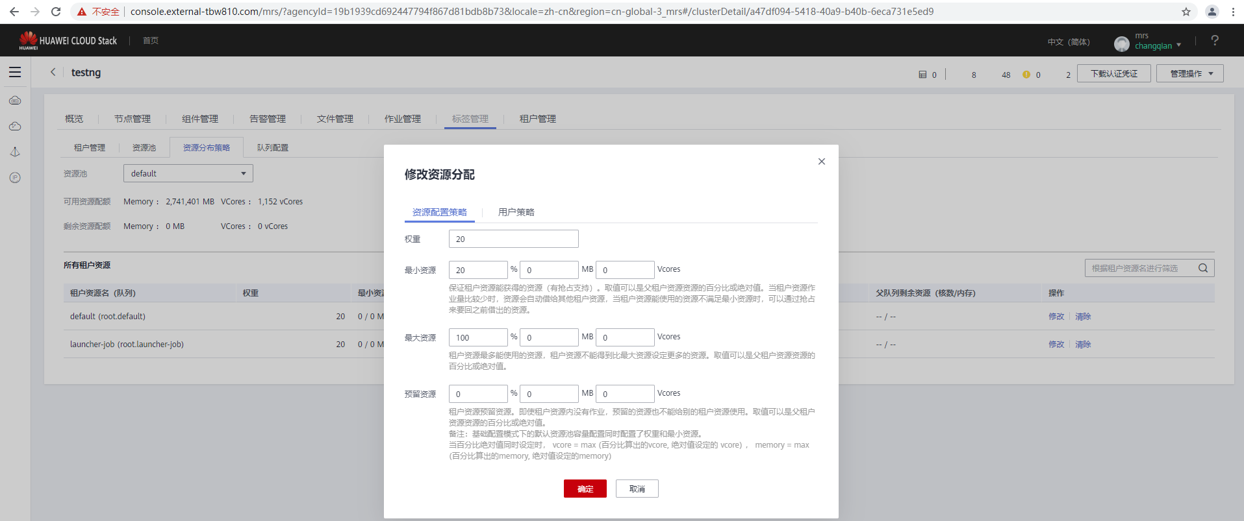Switch to the 节点管理 tab
The image size is (1244, 521).
(x=133, y=119)
